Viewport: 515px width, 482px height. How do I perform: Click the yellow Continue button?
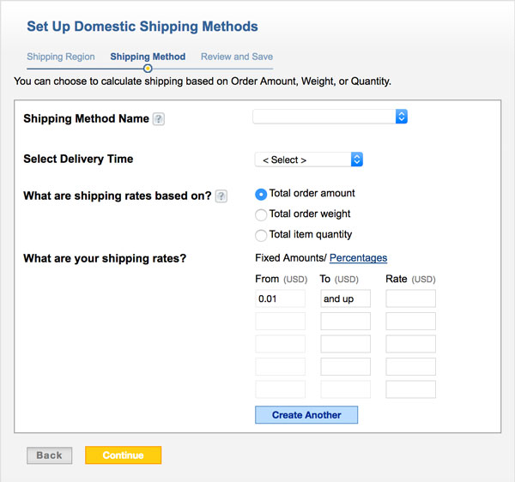123,455
